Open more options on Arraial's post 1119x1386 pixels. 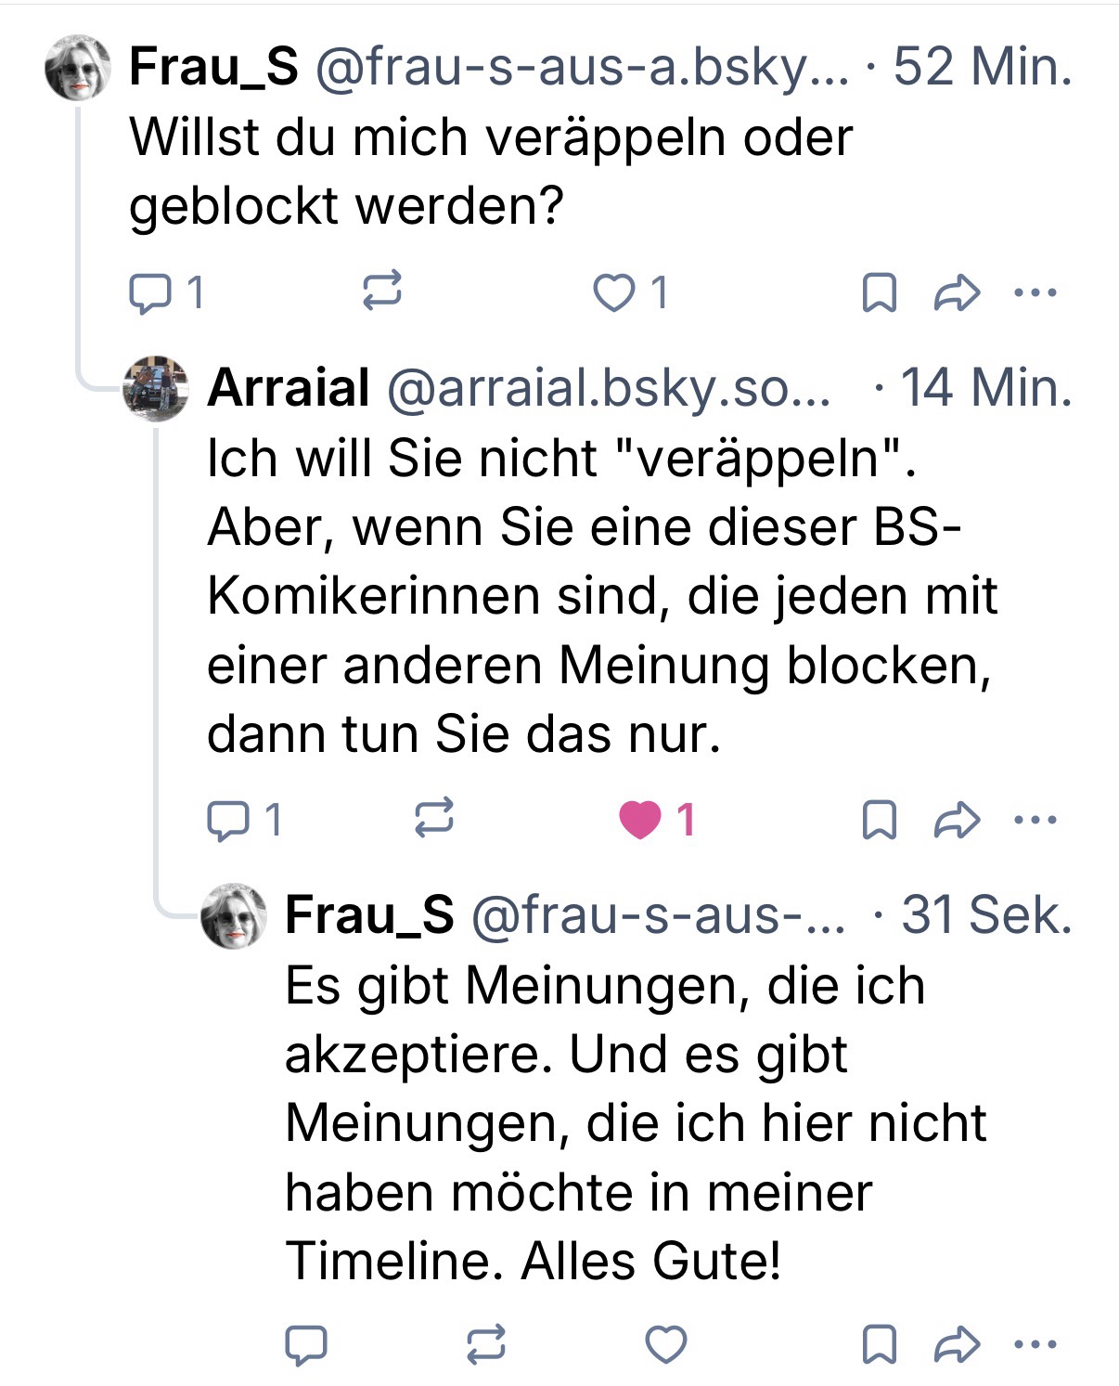1035,819
